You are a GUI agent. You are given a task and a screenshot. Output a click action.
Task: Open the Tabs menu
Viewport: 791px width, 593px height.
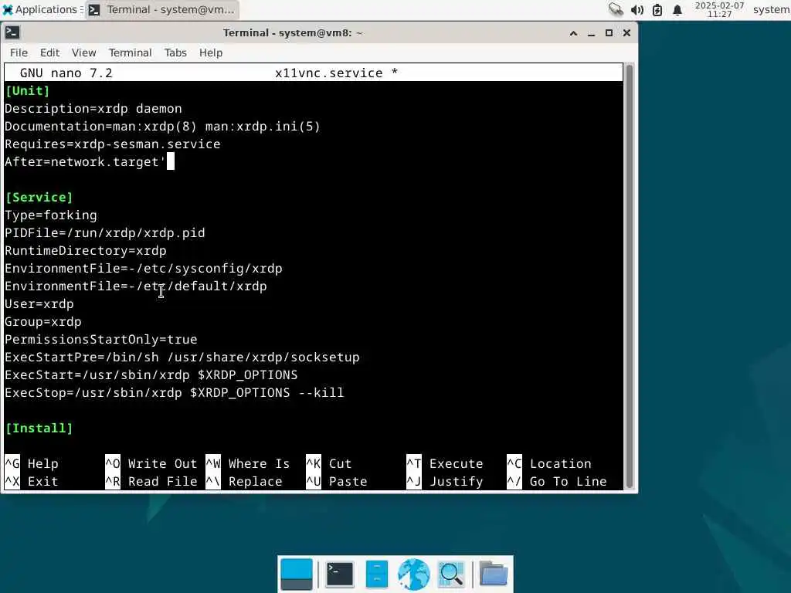[175, 53]
